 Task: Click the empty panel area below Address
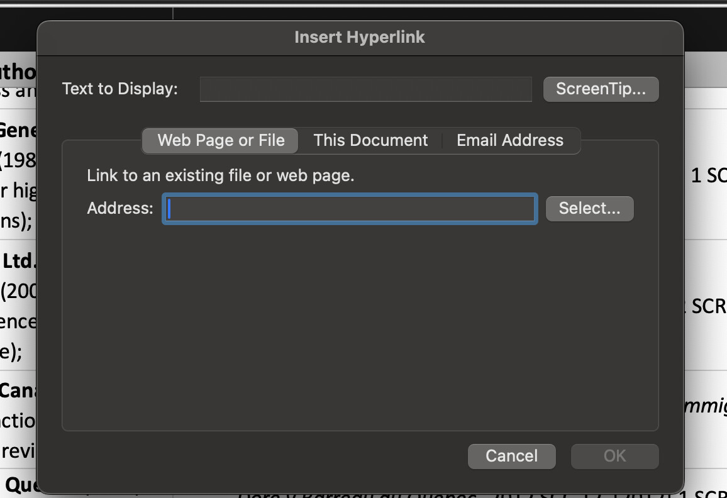[x=360, y=327]
